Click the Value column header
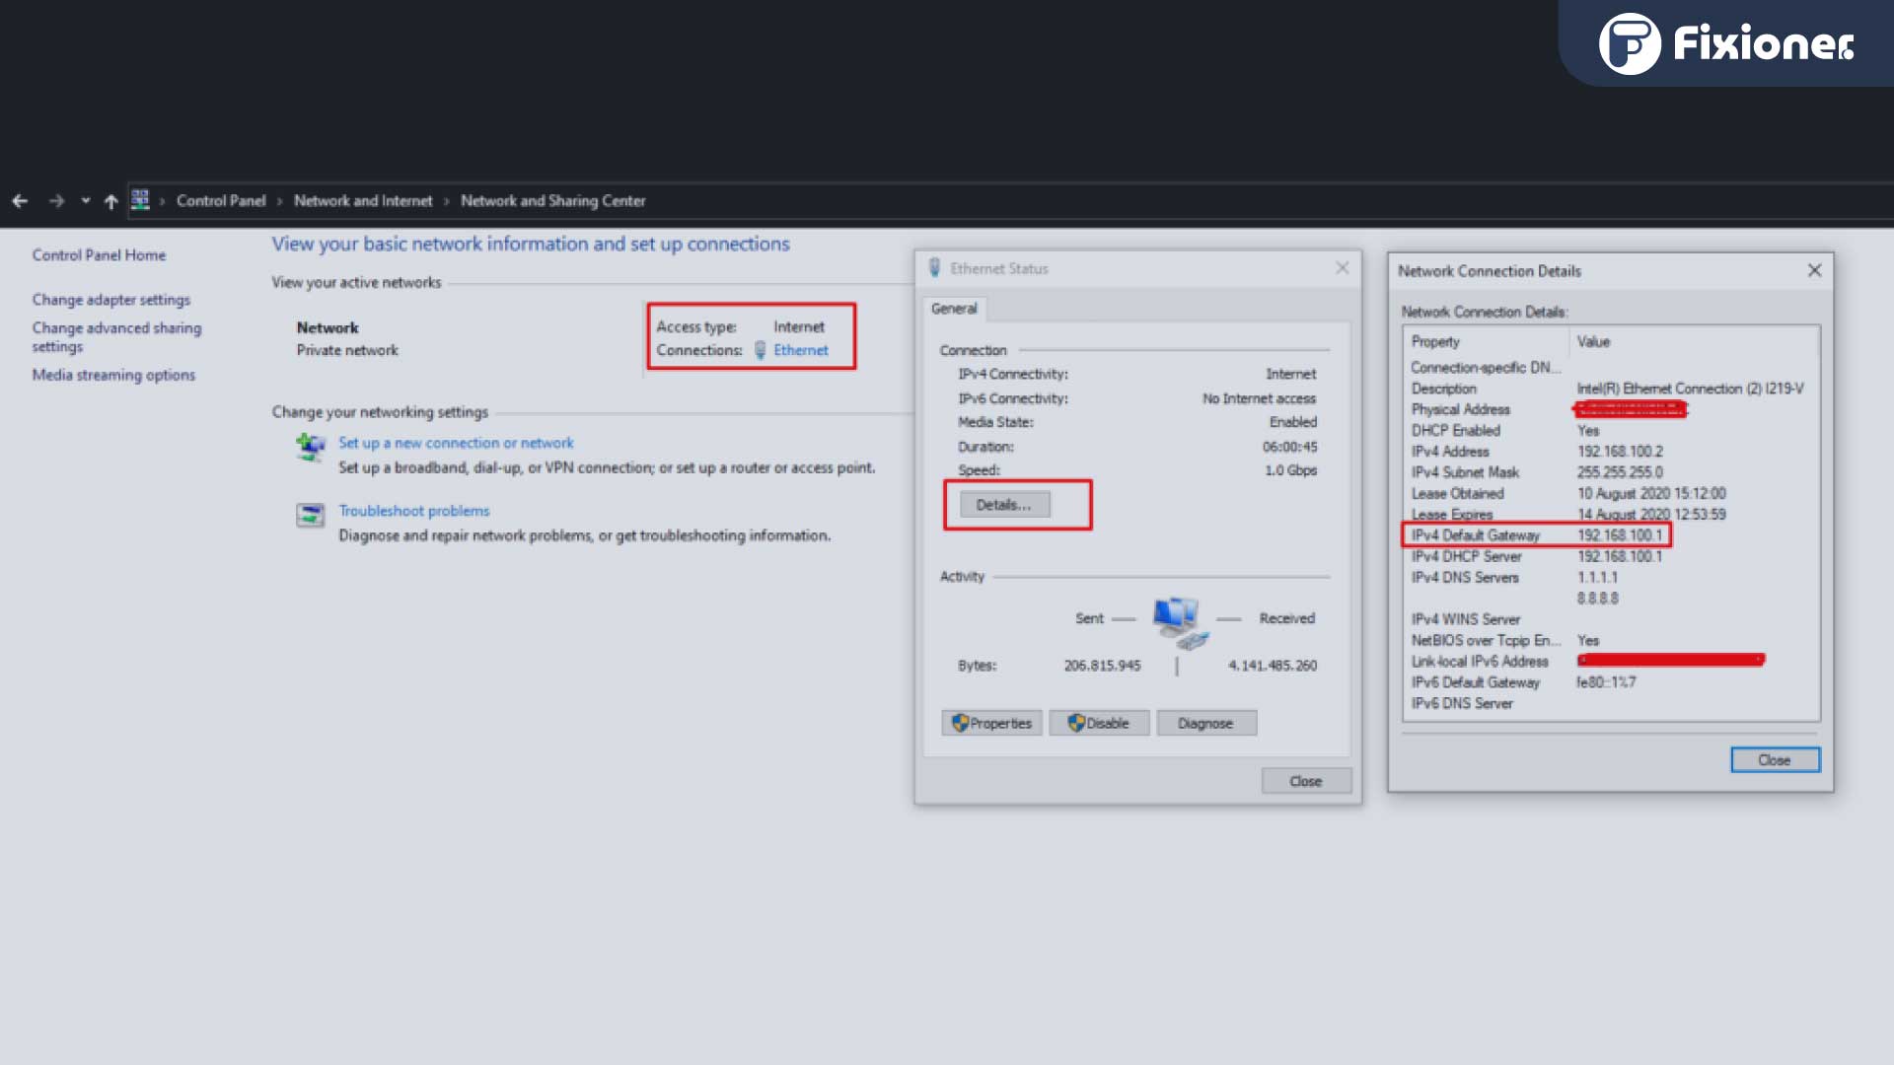The image size is (1894, 1065). coord(1694,342)
